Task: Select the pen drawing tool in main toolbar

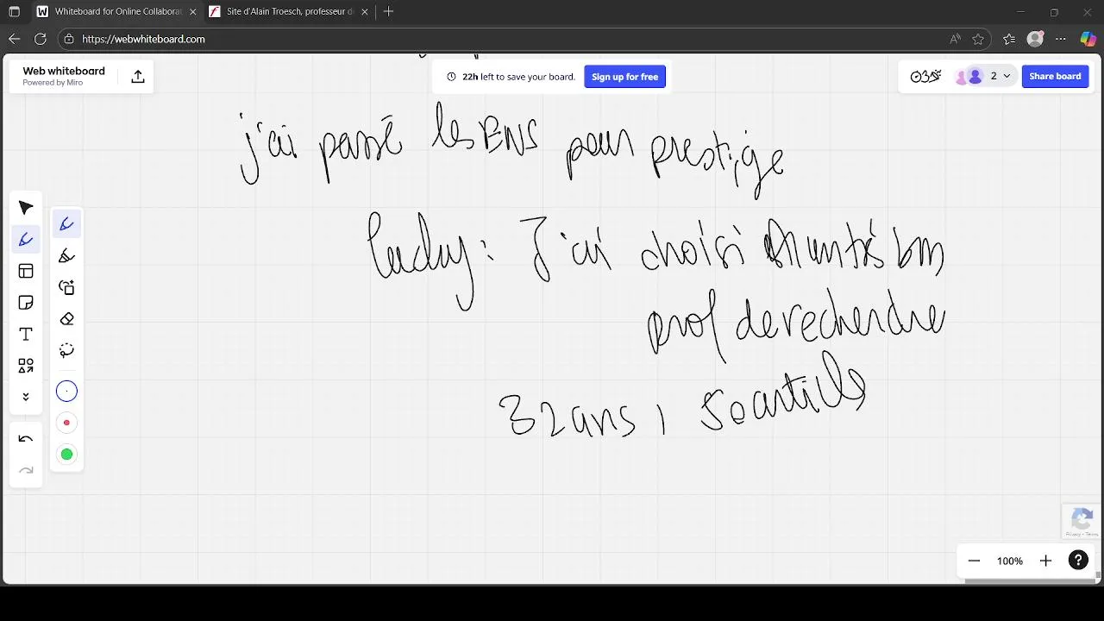Action: pos(26,240)
